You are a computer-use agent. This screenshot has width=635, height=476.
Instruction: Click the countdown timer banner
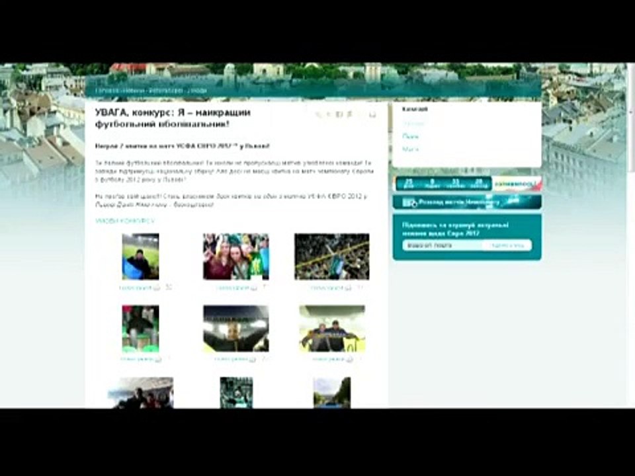443,183
